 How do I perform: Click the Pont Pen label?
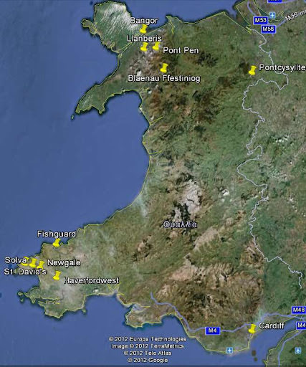tap(181, 50)
